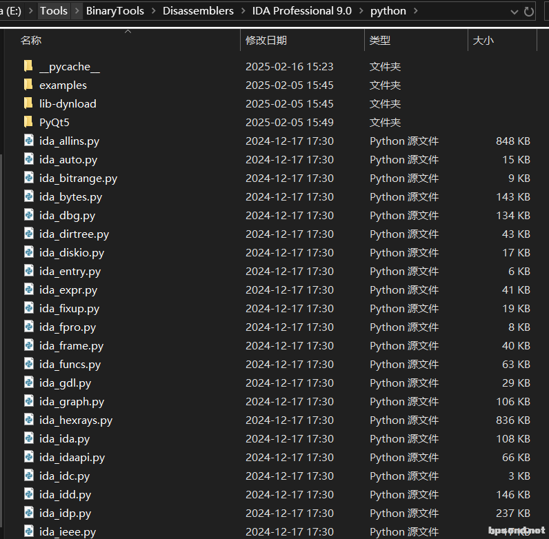Click the ida_idc.py file icon
This screenshot has height=539, width=549.
29,476
